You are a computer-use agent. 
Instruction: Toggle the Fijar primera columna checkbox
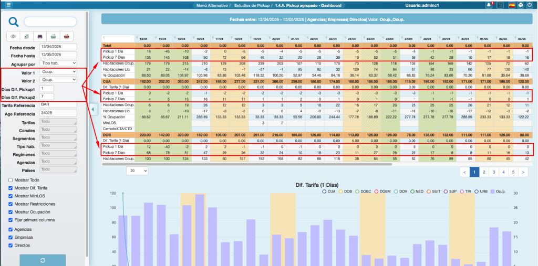(11, 220)
